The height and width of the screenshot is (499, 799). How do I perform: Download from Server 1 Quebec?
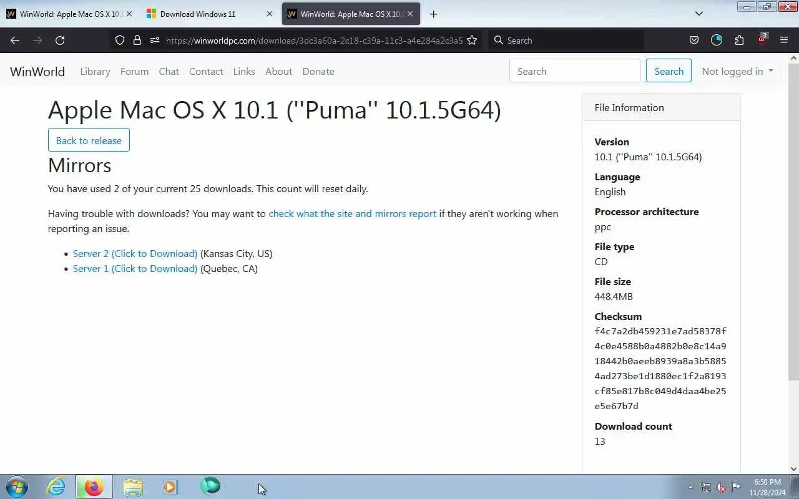tap(135, 268)
